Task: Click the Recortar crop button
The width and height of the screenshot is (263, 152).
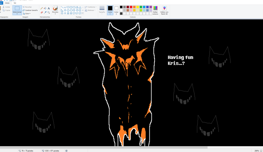Action: (x=27, y=7)
